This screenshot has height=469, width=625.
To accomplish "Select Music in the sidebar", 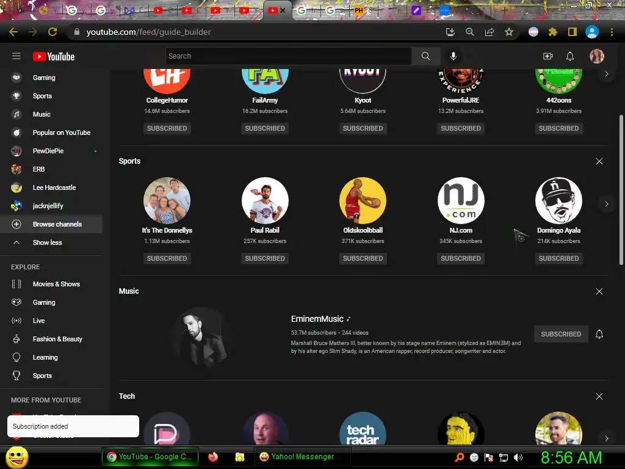I will click(52, 114).
